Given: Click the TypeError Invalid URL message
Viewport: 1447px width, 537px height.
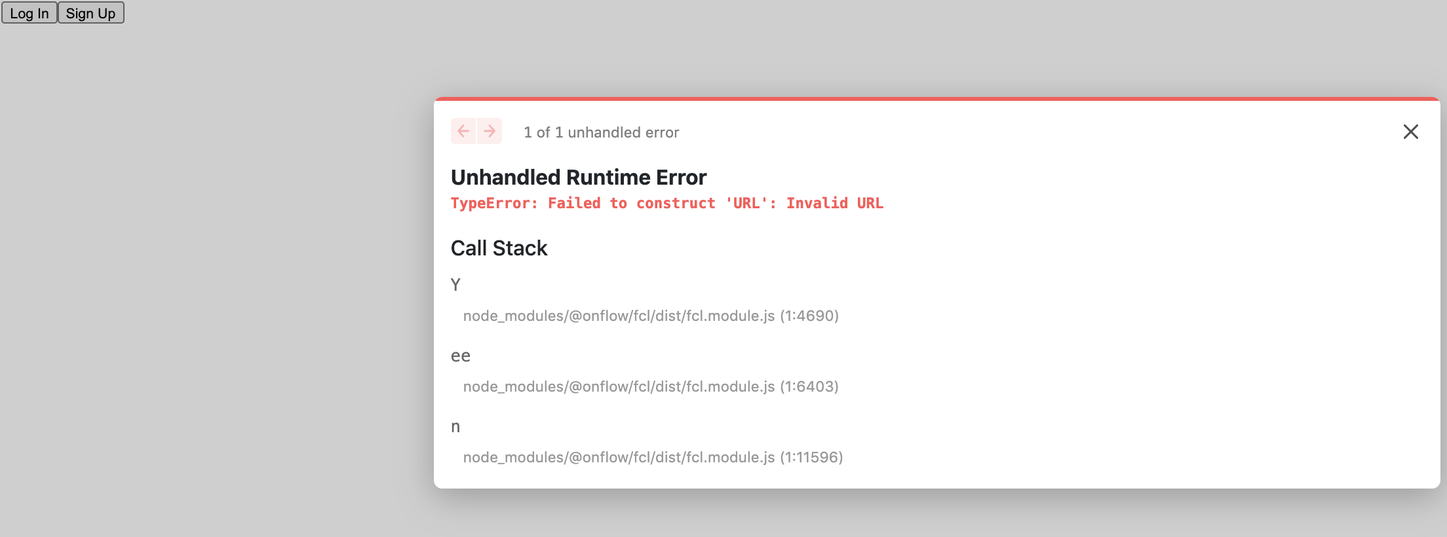Looking at the screenshot, I should pos(666,203).
